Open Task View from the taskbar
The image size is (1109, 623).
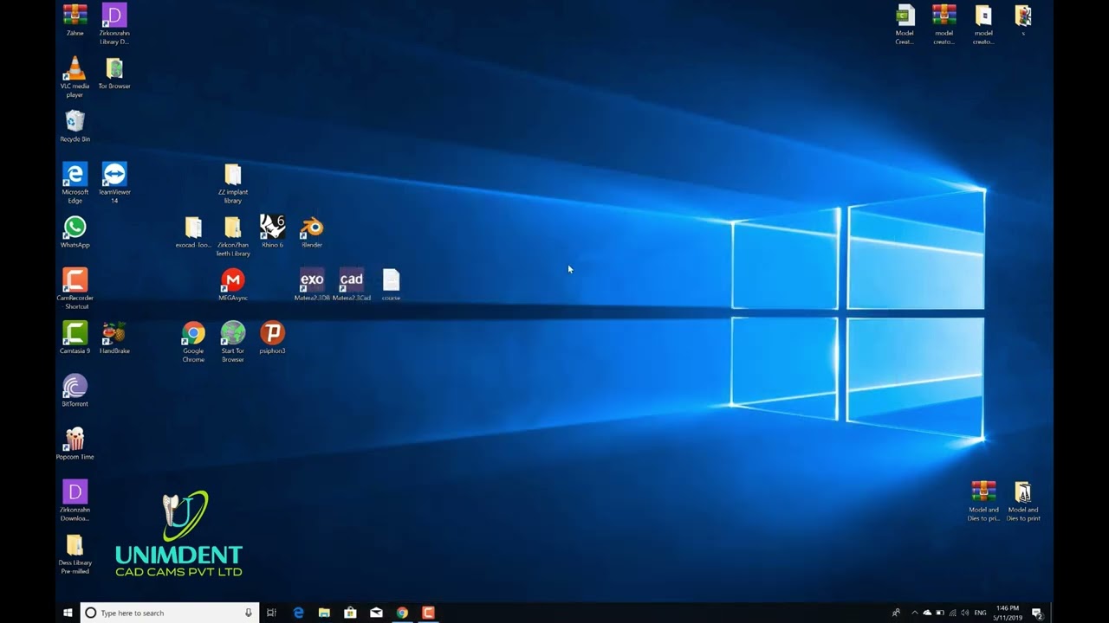pos(271,613)
